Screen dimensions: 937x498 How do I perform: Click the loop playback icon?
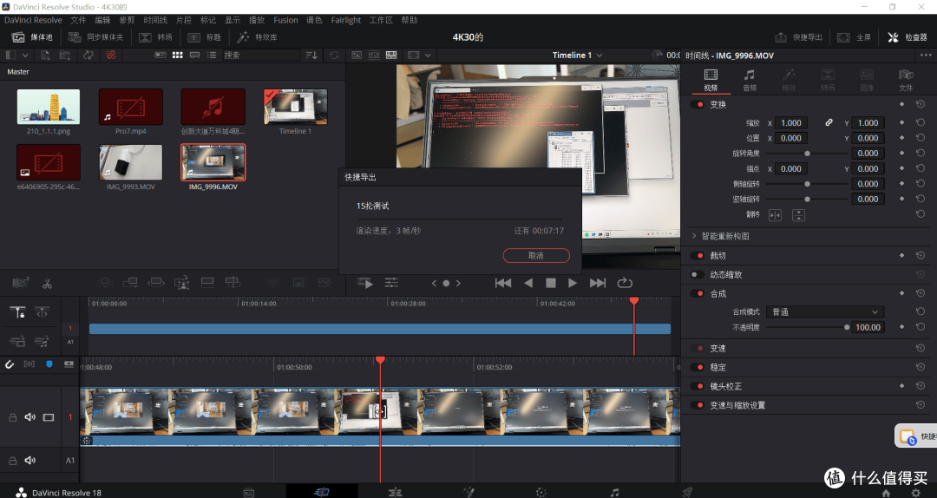[625, 283]
